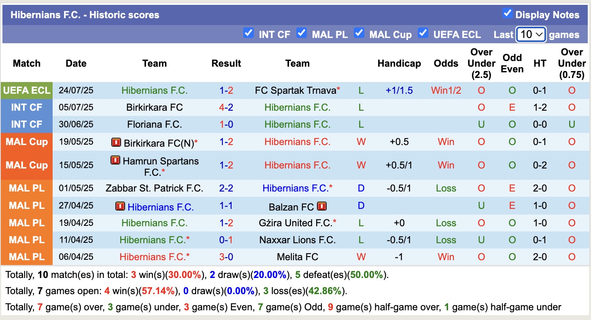591x320 pixels.
Task: Toggle the UEFA ECL filter checkbox
Action: pyautogui.click(x=423, y=33)
